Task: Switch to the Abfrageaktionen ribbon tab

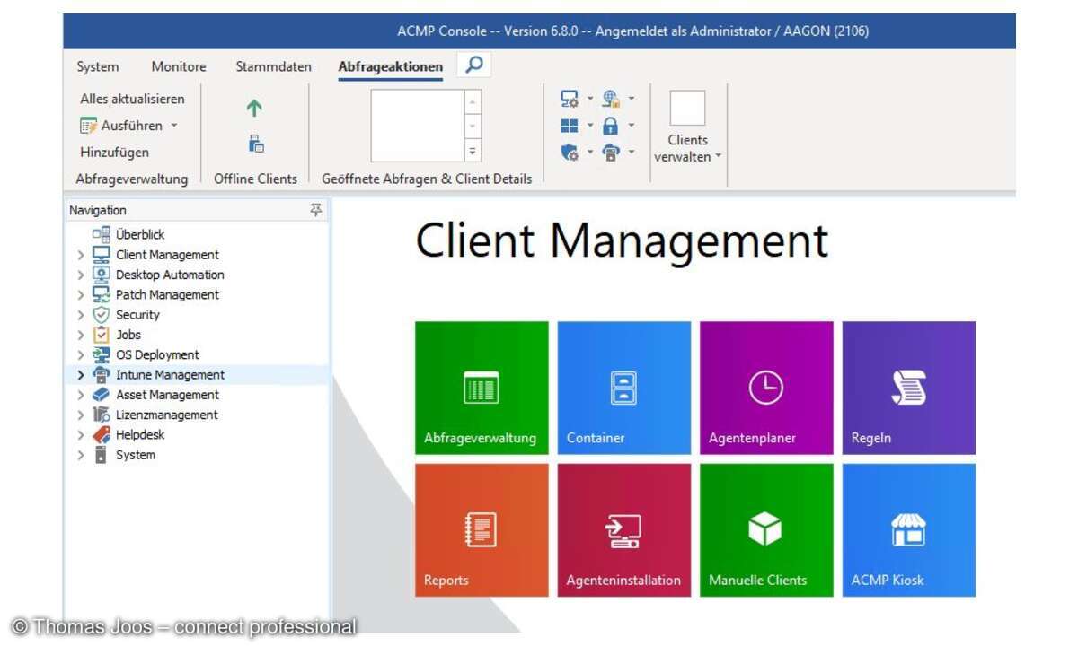Action: (x=389, y=65)
